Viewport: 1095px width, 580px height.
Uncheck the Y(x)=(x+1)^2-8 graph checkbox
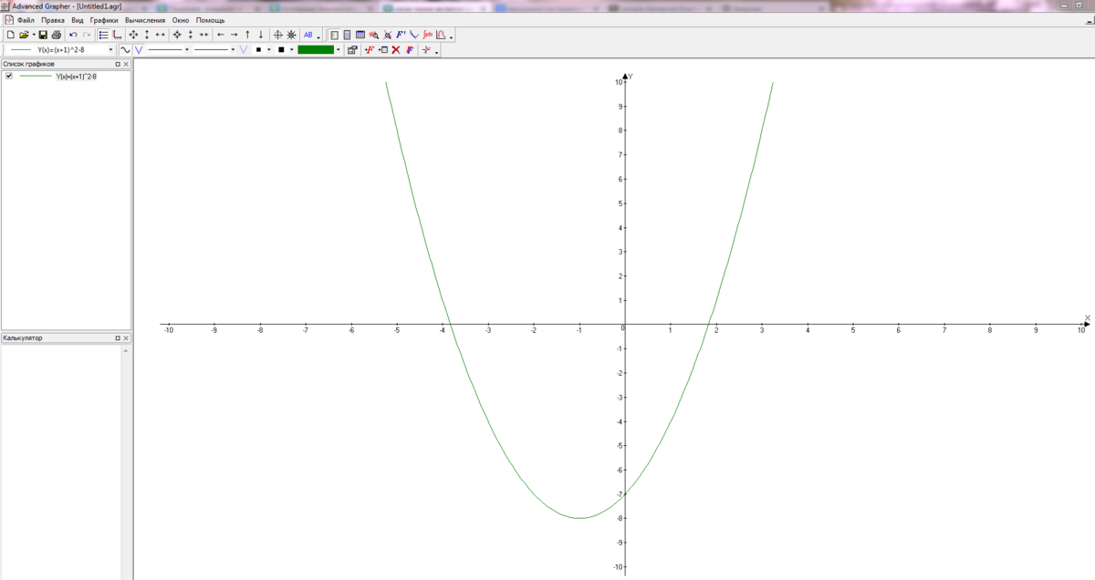(x=9, y=77)
